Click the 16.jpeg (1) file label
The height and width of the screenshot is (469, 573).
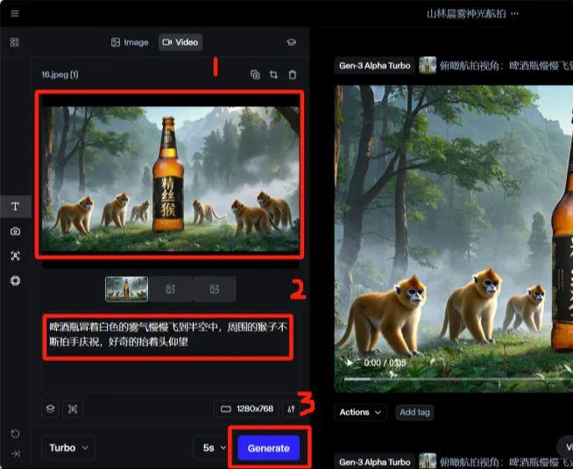coord(60,75)
